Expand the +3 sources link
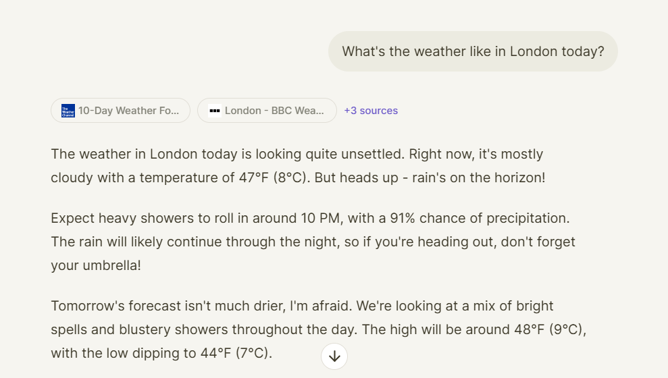668x378 pixels. (371, 111)
